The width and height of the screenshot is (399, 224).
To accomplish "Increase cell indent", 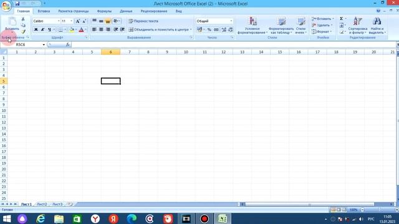I will click(122, 30).
